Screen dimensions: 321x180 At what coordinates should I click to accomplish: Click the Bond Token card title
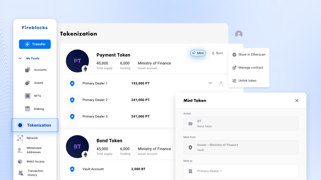click(x=109, y=141)
